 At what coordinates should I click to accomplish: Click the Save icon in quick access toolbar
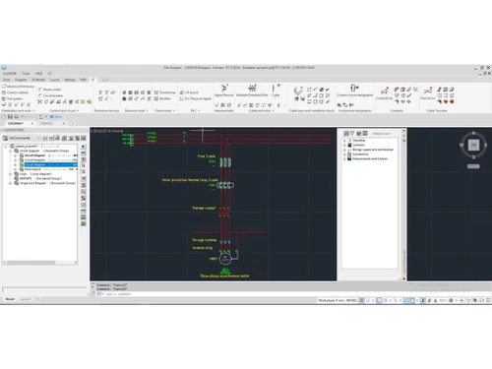point(10,117)
